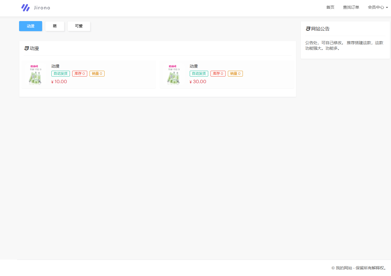
Task: Click the 销量 0 tag on the ¥30.00 product
Action: coord(235,74)
